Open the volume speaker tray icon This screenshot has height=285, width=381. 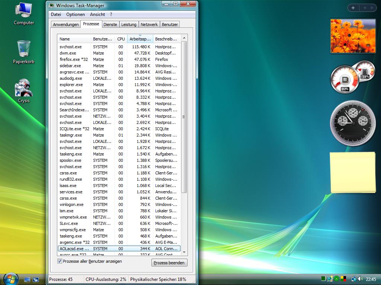360,279
